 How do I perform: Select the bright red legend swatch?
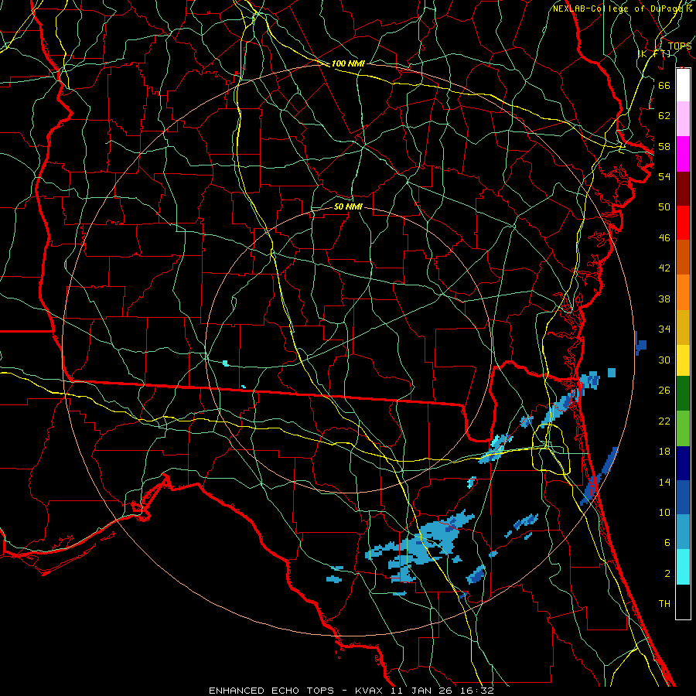coord(683,223)
